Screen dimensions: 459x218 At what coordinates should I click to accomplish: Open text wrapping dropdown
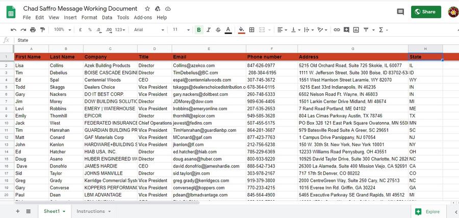coord(309,30)
